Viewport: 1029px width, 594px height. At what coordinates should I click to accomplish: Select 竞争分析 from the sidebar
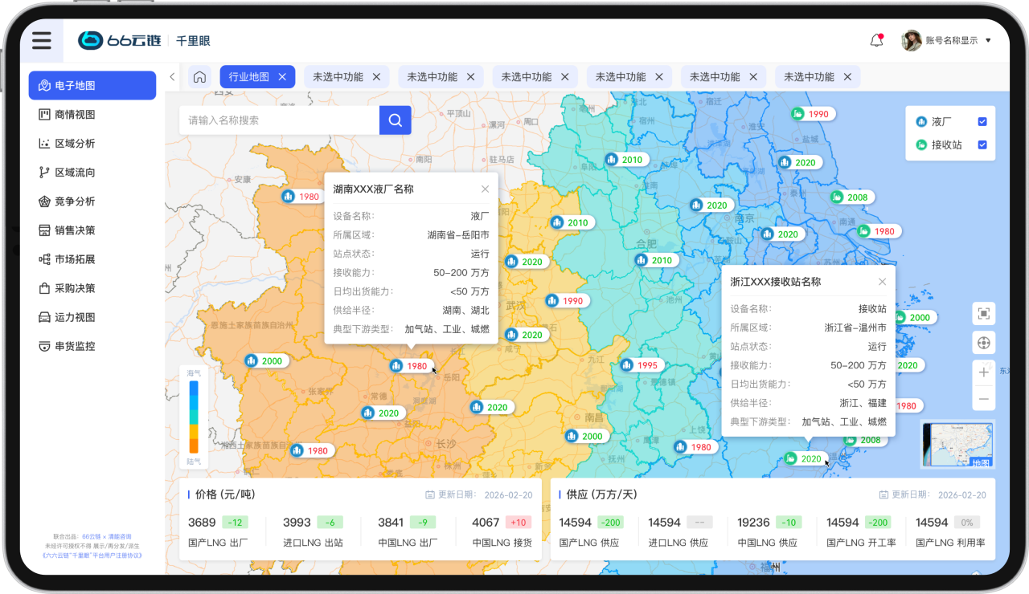pos(75,201)
